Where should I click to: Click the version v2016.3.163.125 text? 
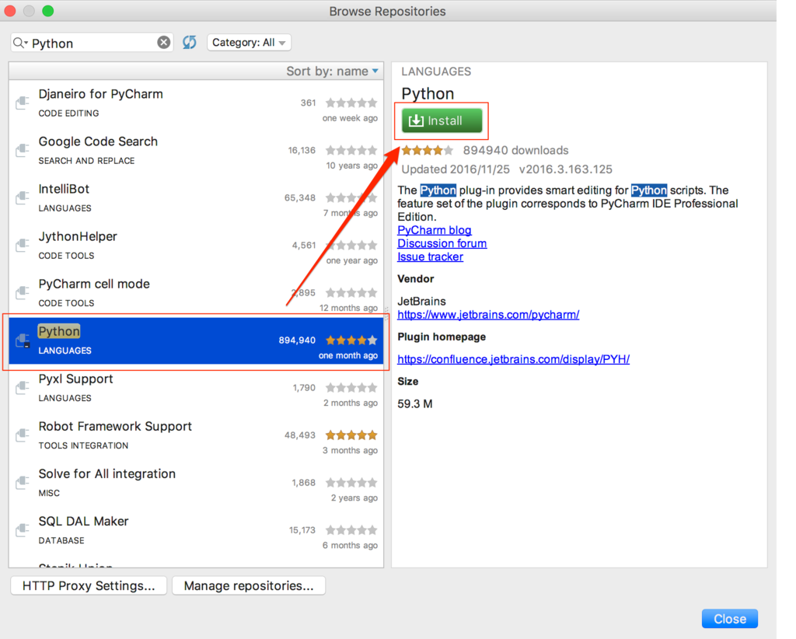tap(566, 169)
